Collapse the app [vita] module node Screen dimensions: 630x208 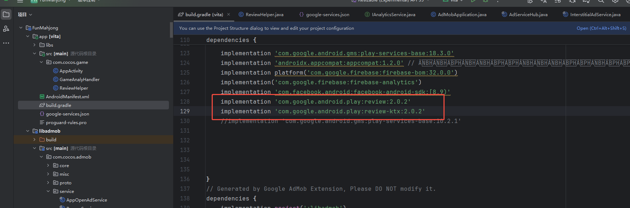pos(28,36)
